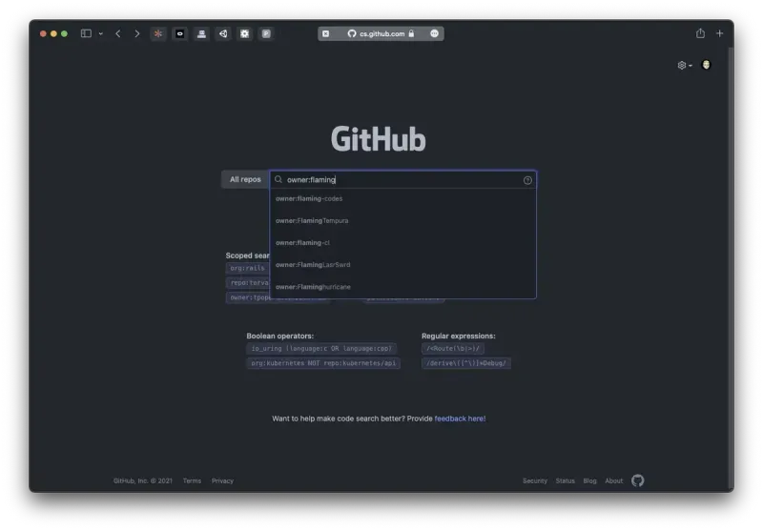763x531 pixels.
Task: Select suggestion owner:FlamingLasrSwrd
Action: pyautogui.click(x=402, y=265)
